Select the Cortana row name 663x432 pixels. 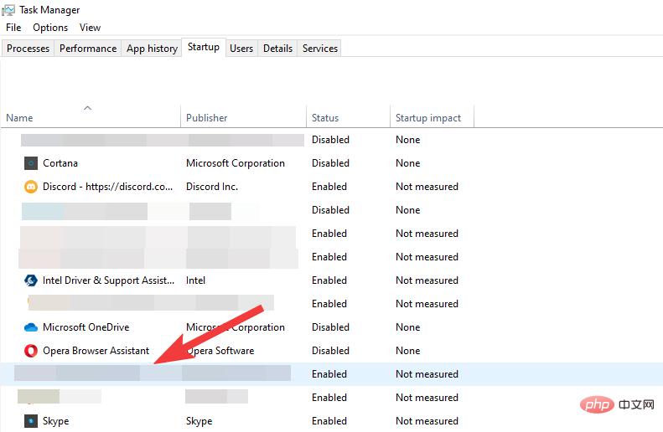tap(60, 163)
